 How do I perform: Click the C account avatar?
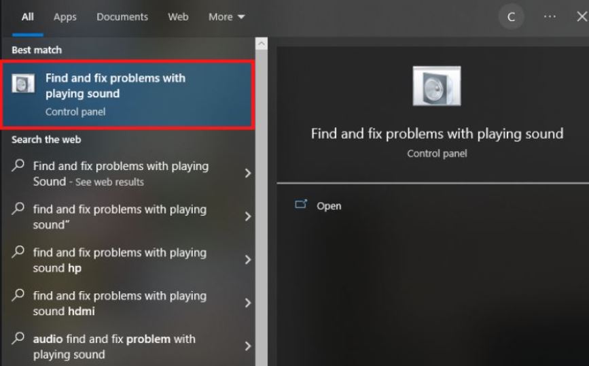click(511, 16)
